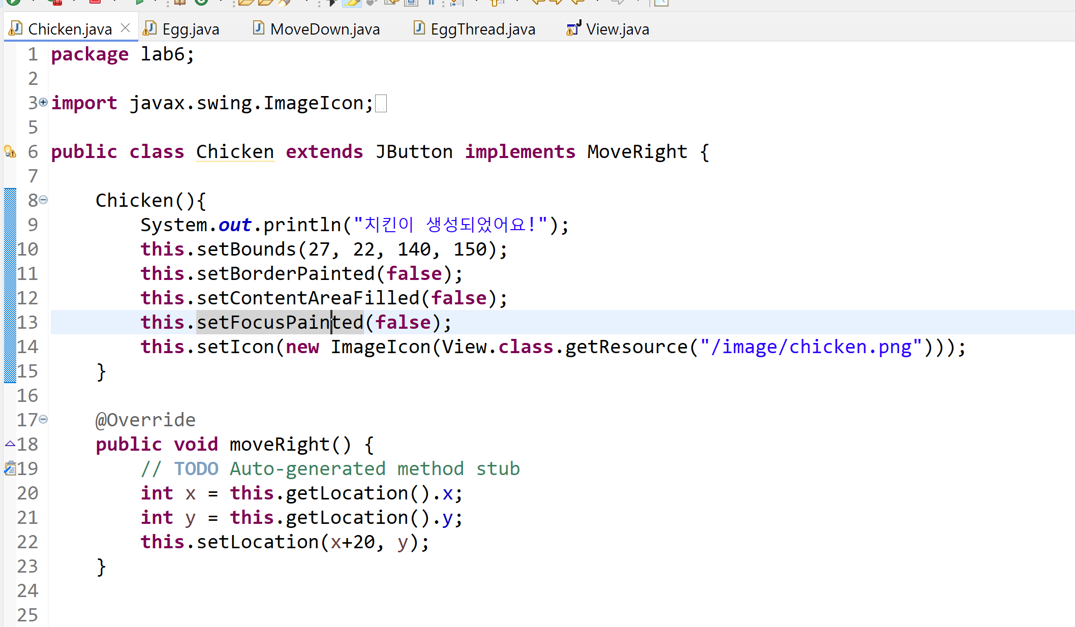The height and width of the screenshot is (627, 1075).
Task: Click the underlined Chicken class name
Action: pyautogui.click(x=235, y=152)
